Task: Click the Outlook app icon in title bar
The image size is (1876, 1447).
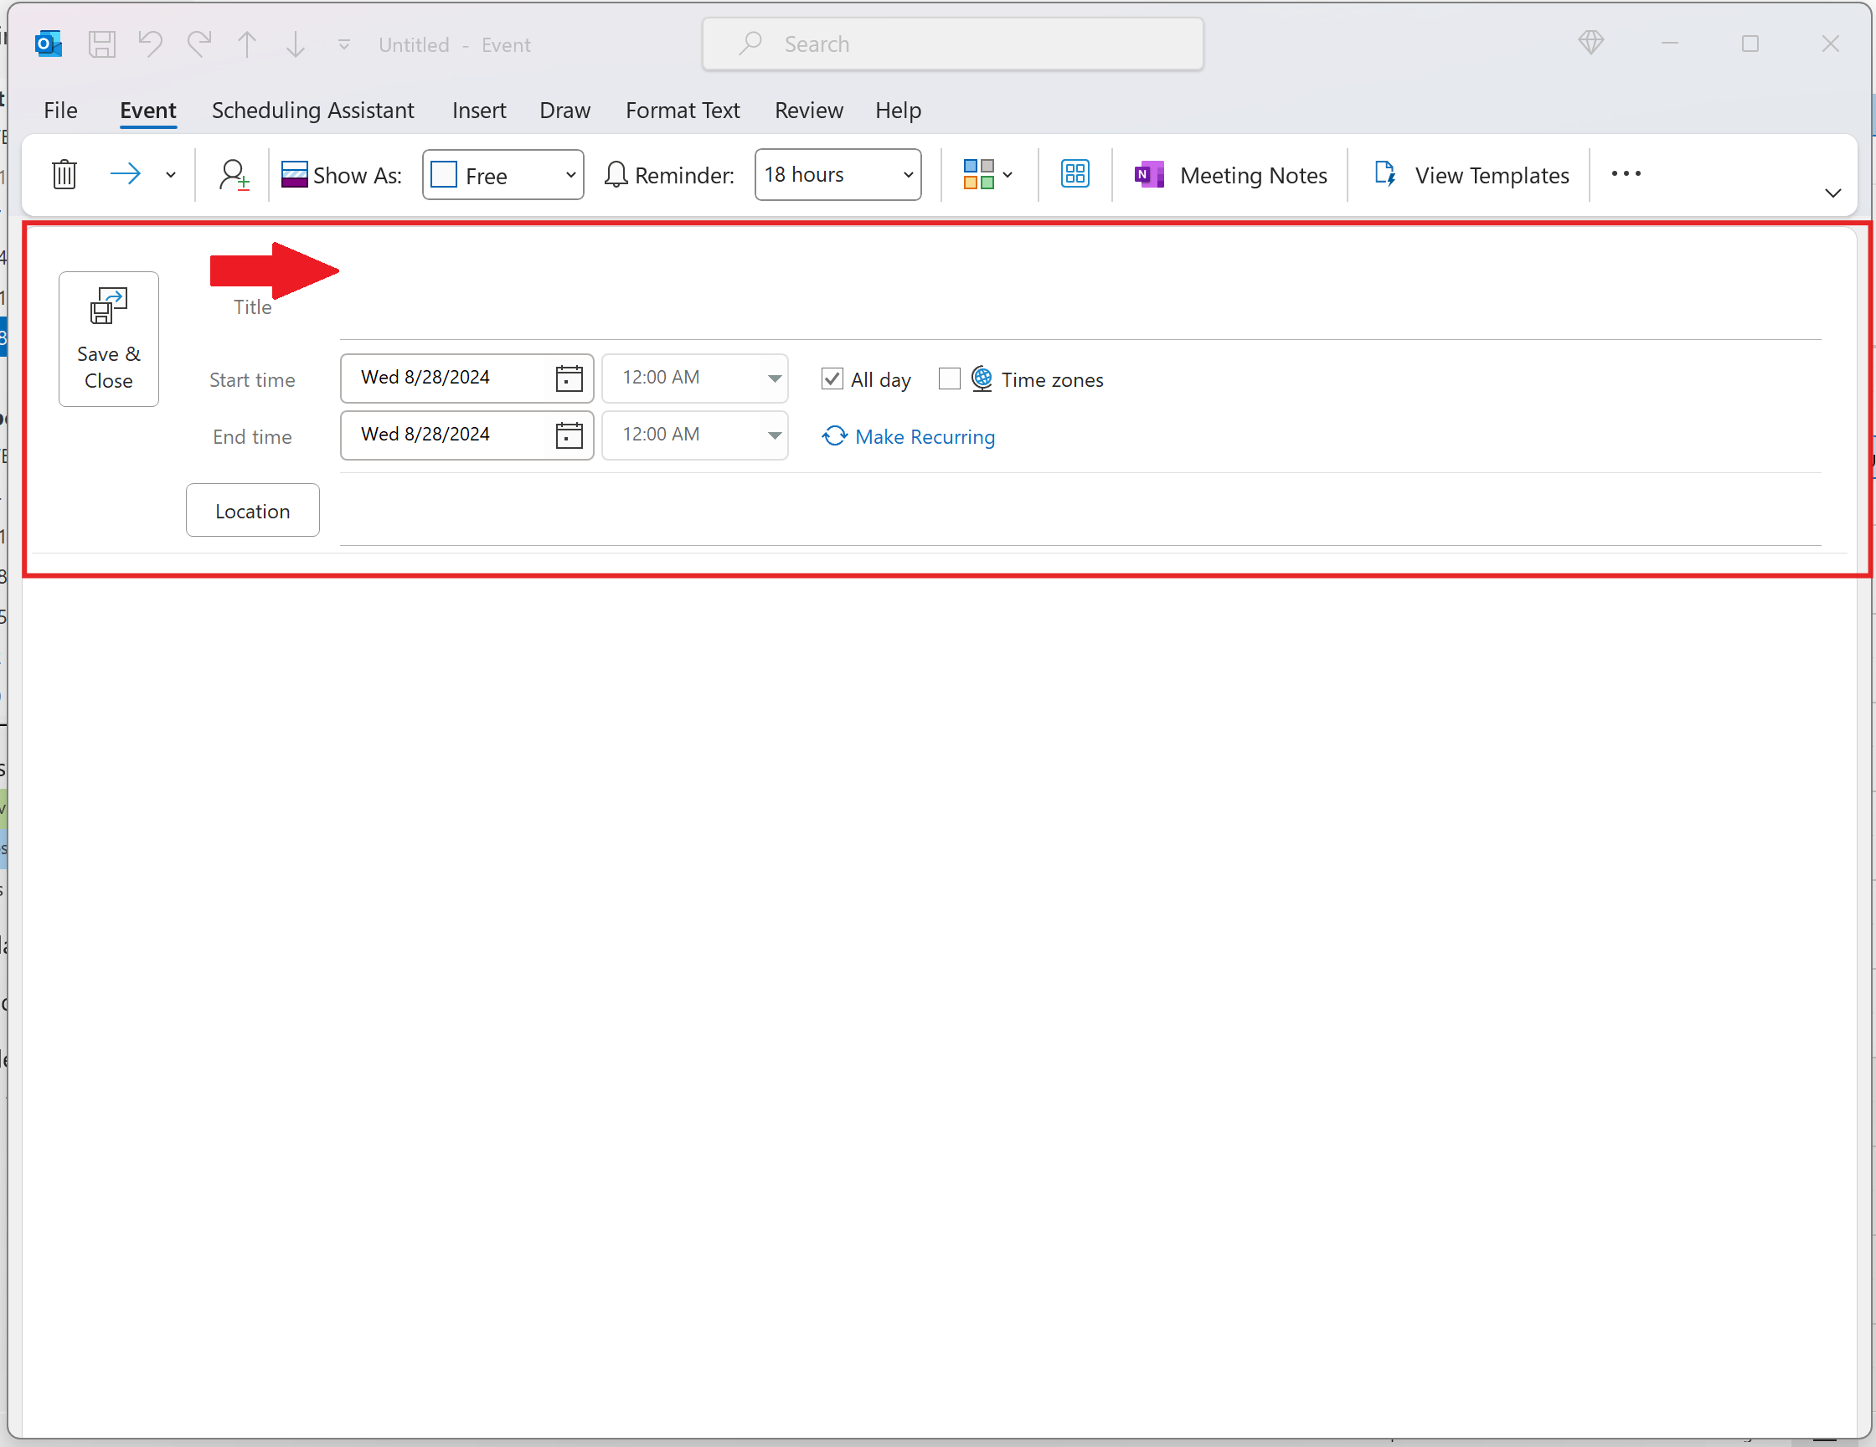Action: [48, 44]
